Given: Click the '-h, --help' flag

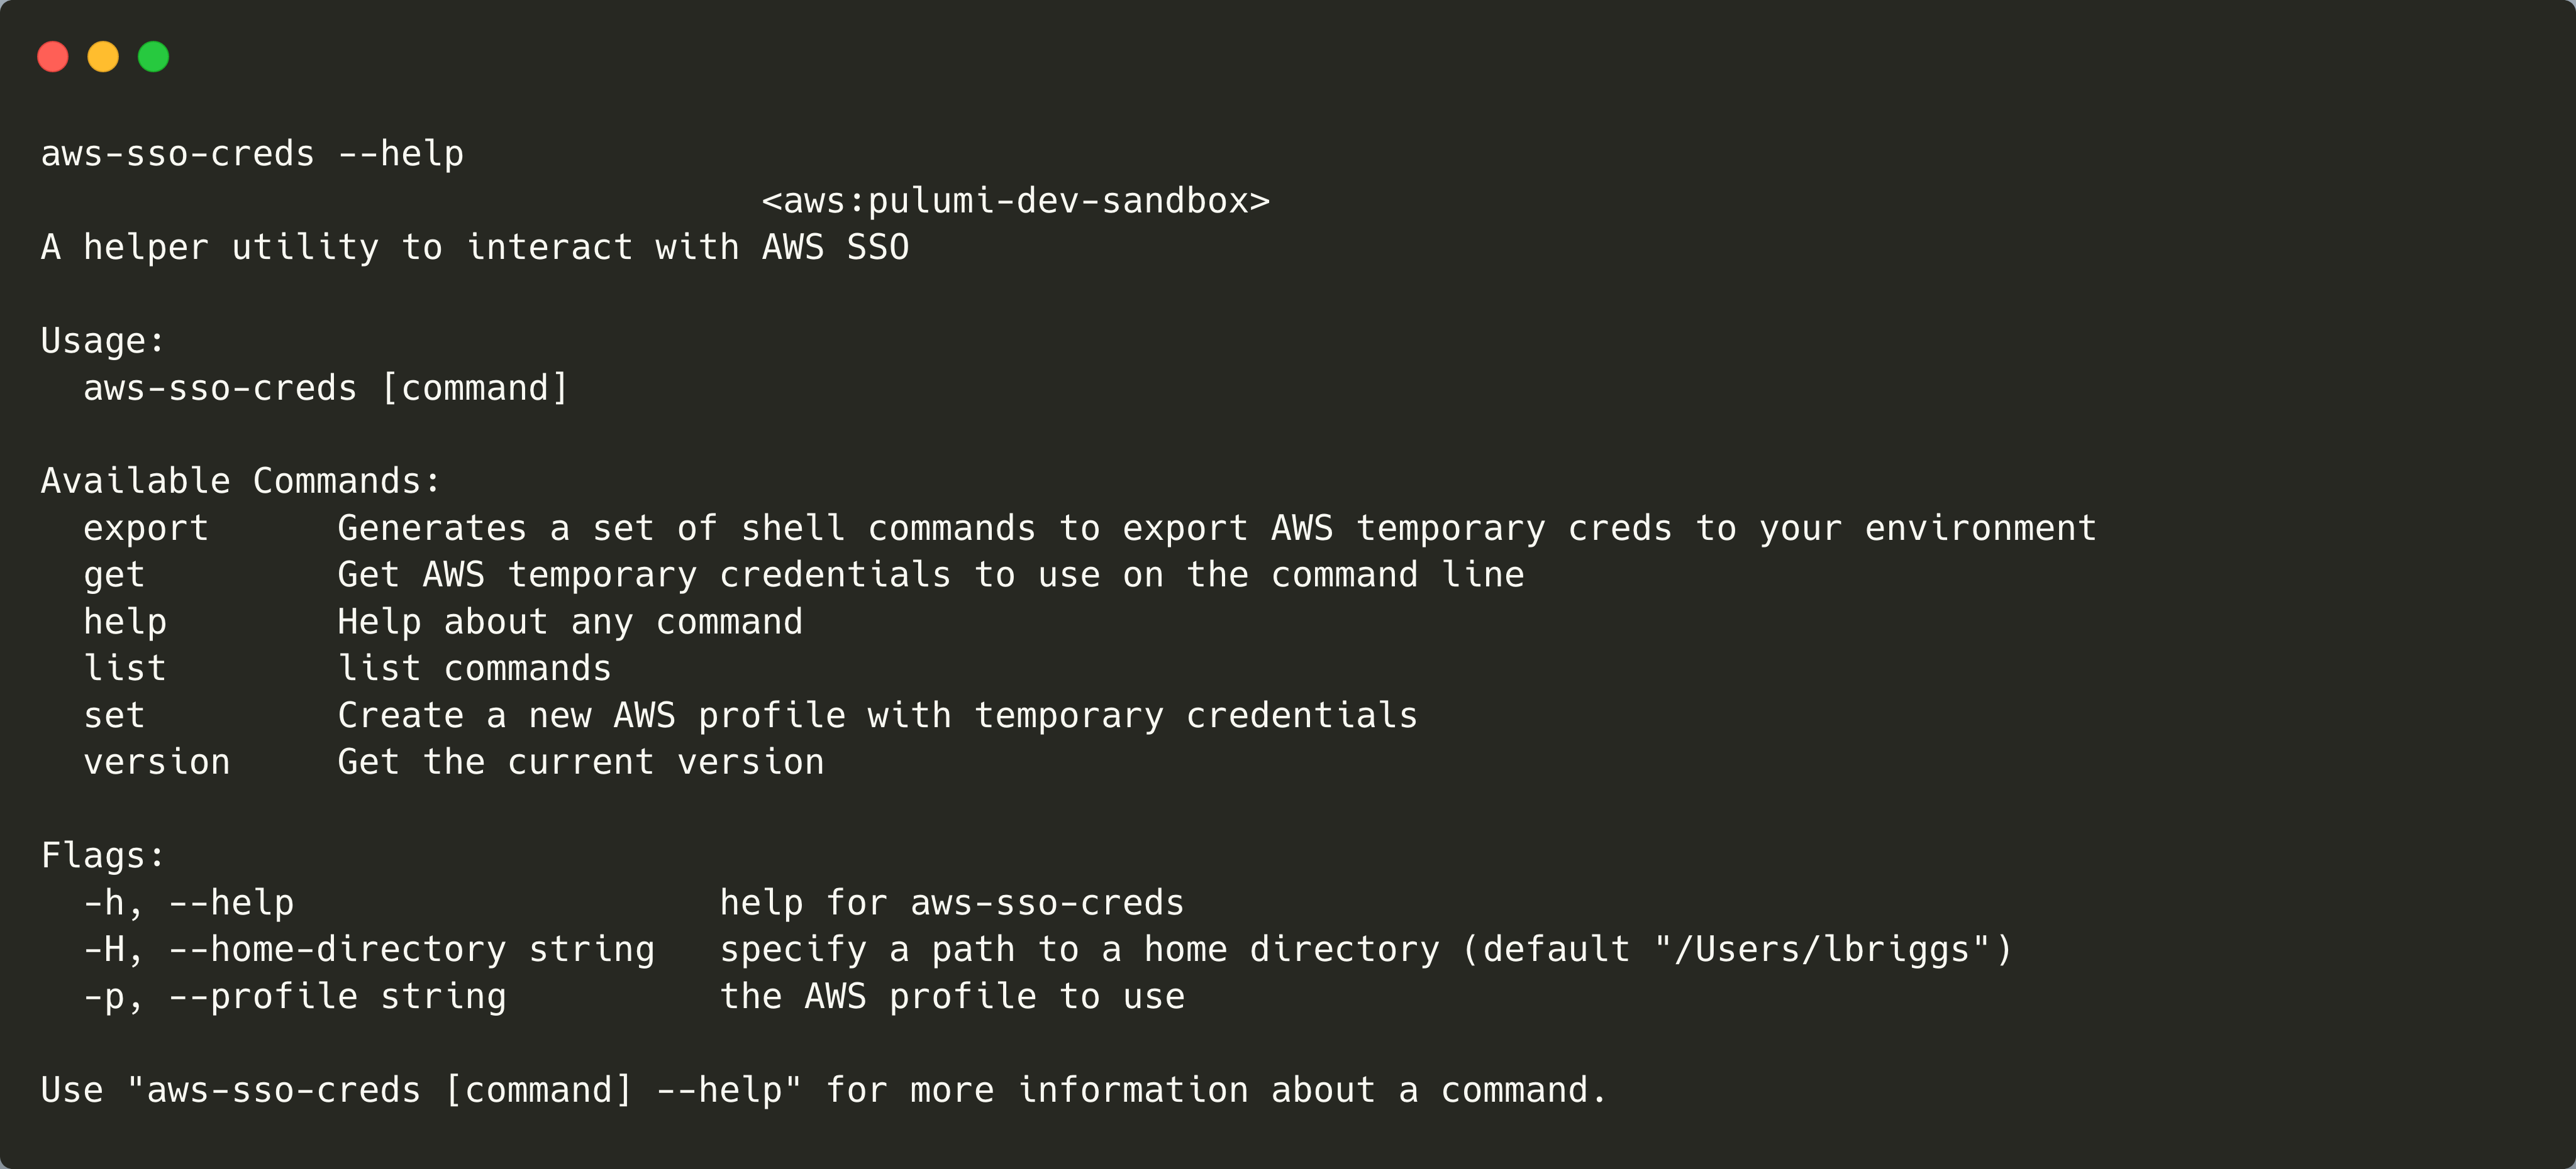Looking at the screenshot, I should pos(189,903).
